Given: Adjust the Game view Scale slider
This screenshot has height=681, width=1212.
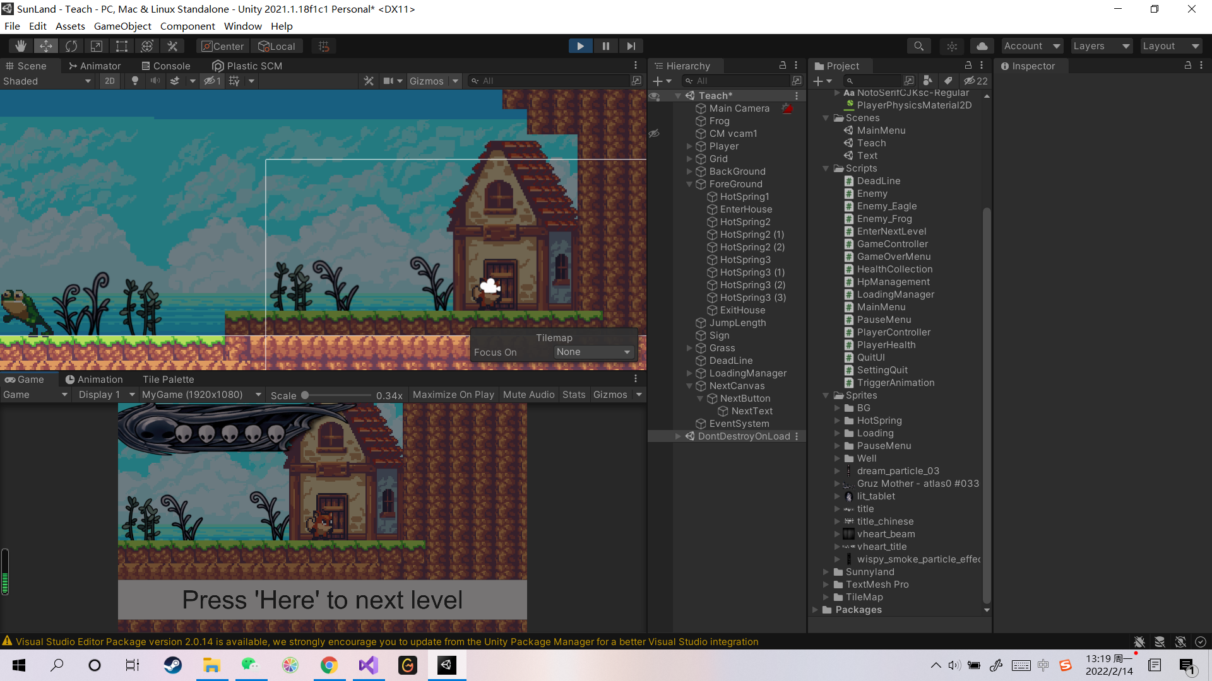Looking at the screenshot, I should coord(306,395).
